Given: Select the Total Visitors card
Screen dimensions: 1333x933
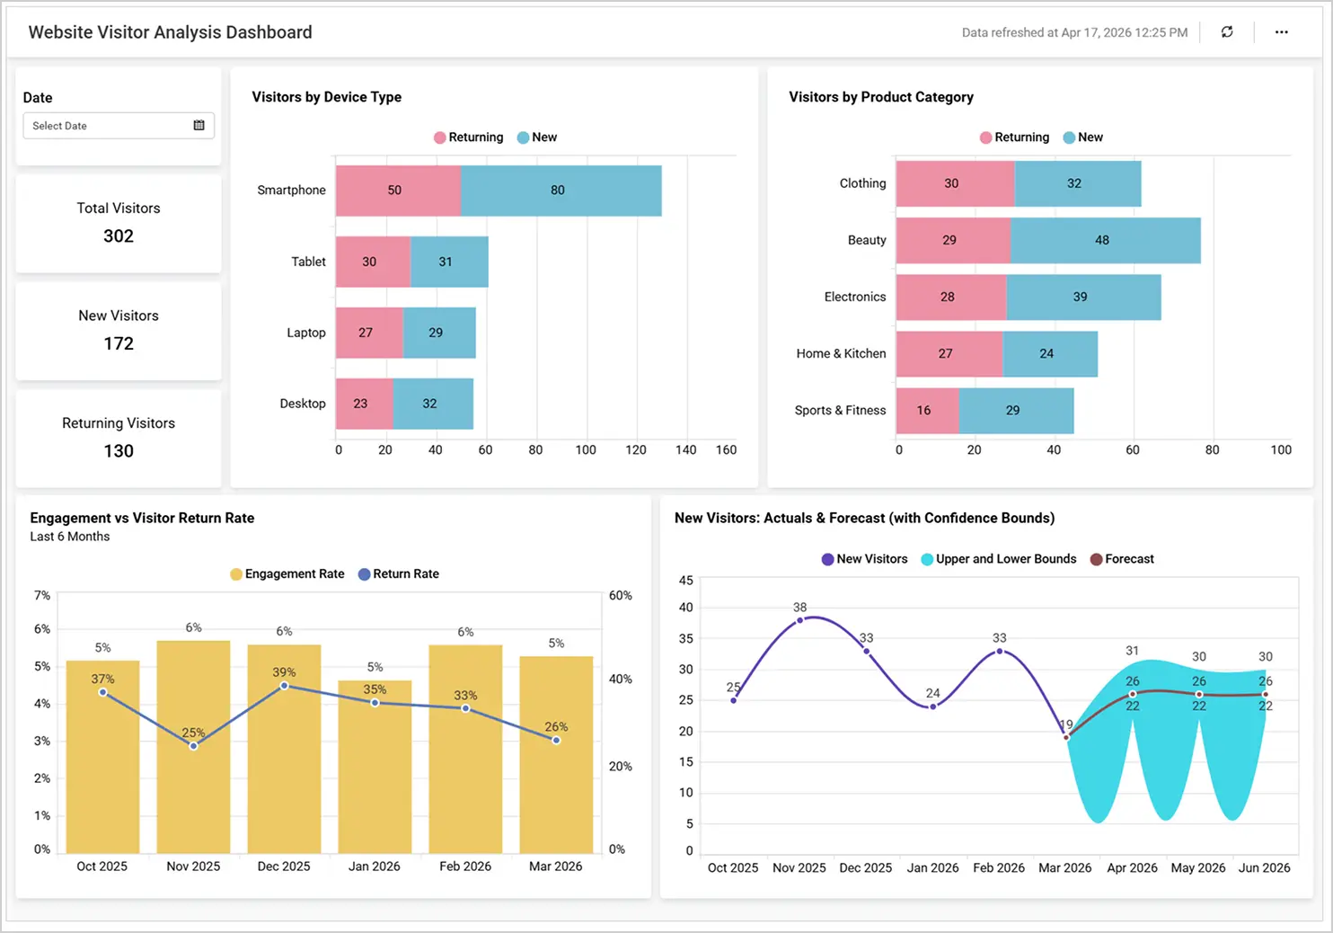Looking at the screenshot, I should pyautogui.click(x=118, y=224).
